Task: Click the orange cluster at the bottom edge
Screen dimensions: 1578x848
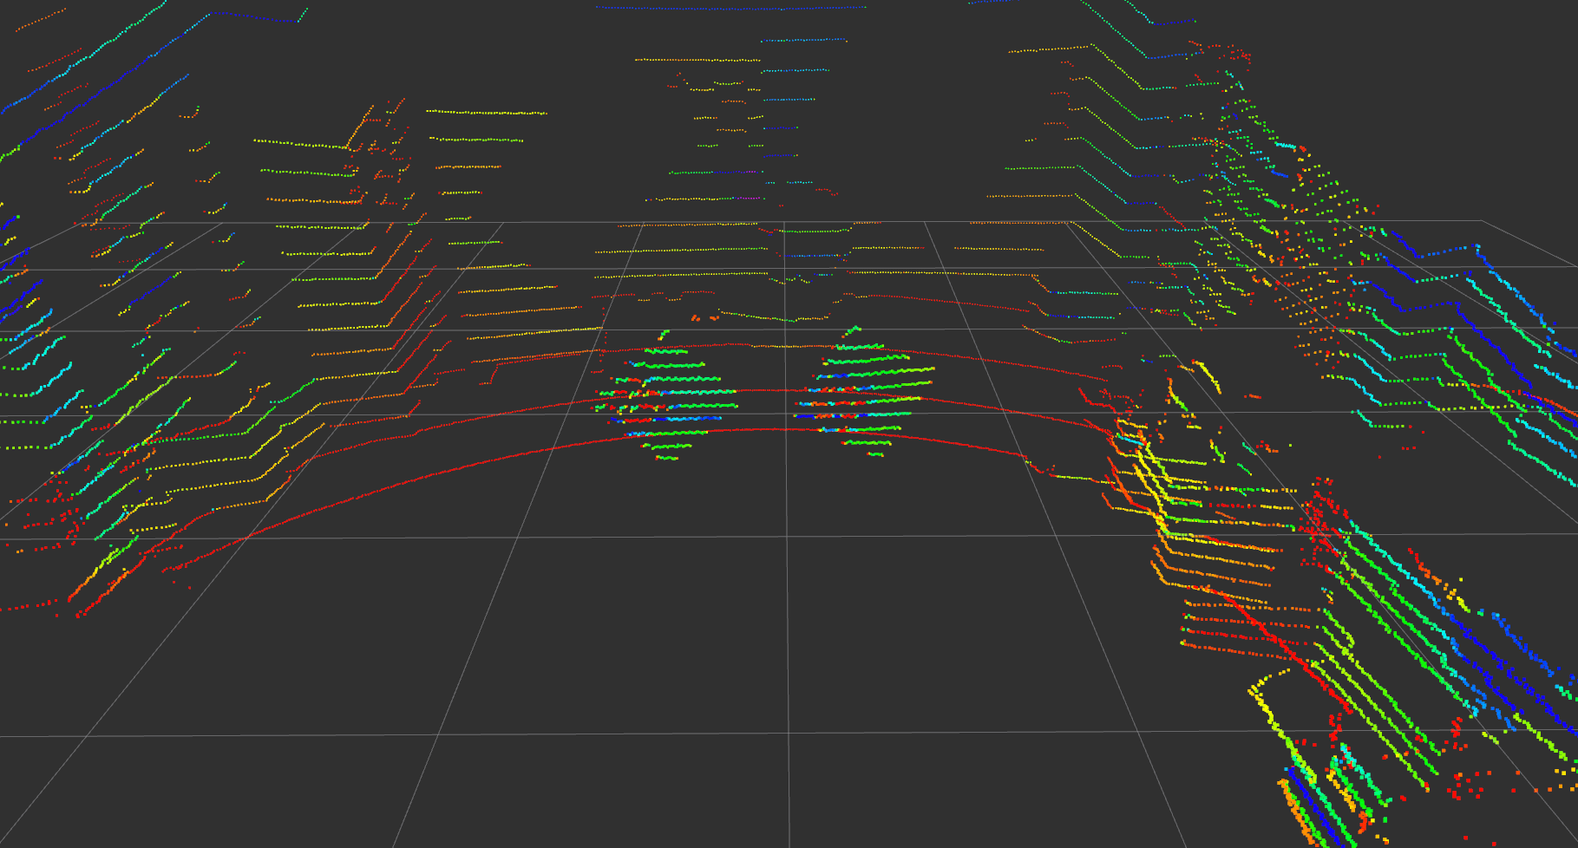Action: coord(1293,815)
